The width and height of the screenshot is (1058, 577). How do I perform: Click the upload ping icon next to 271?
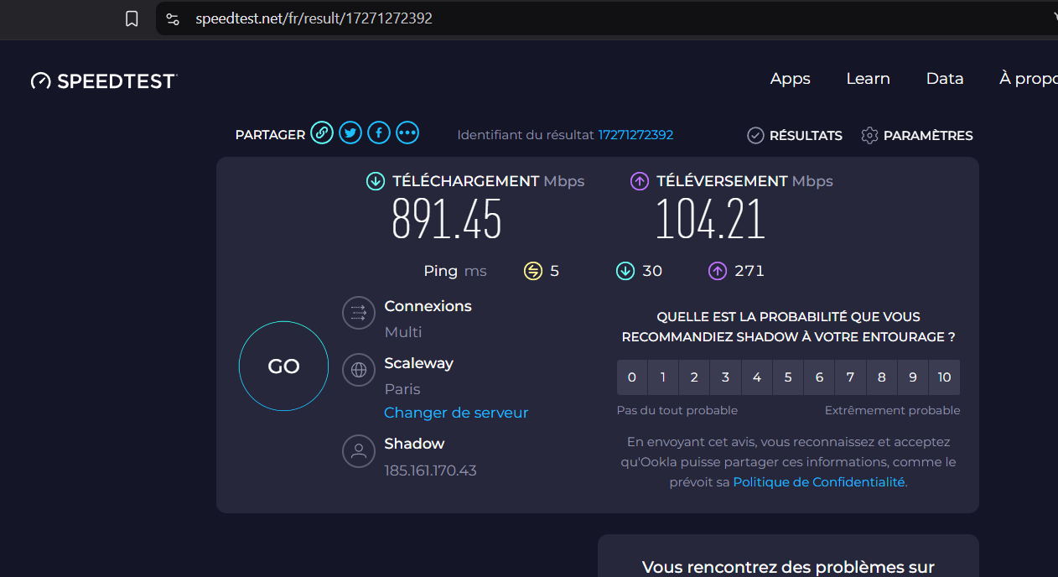click(717, 271)
